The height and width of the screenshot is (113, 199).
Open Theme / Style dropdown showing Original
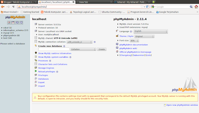click(x=144, y=37)
